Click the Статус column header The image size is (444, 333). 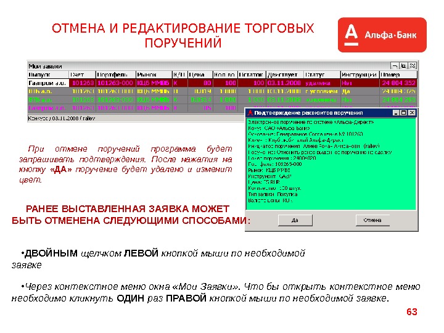pos(322,75)
